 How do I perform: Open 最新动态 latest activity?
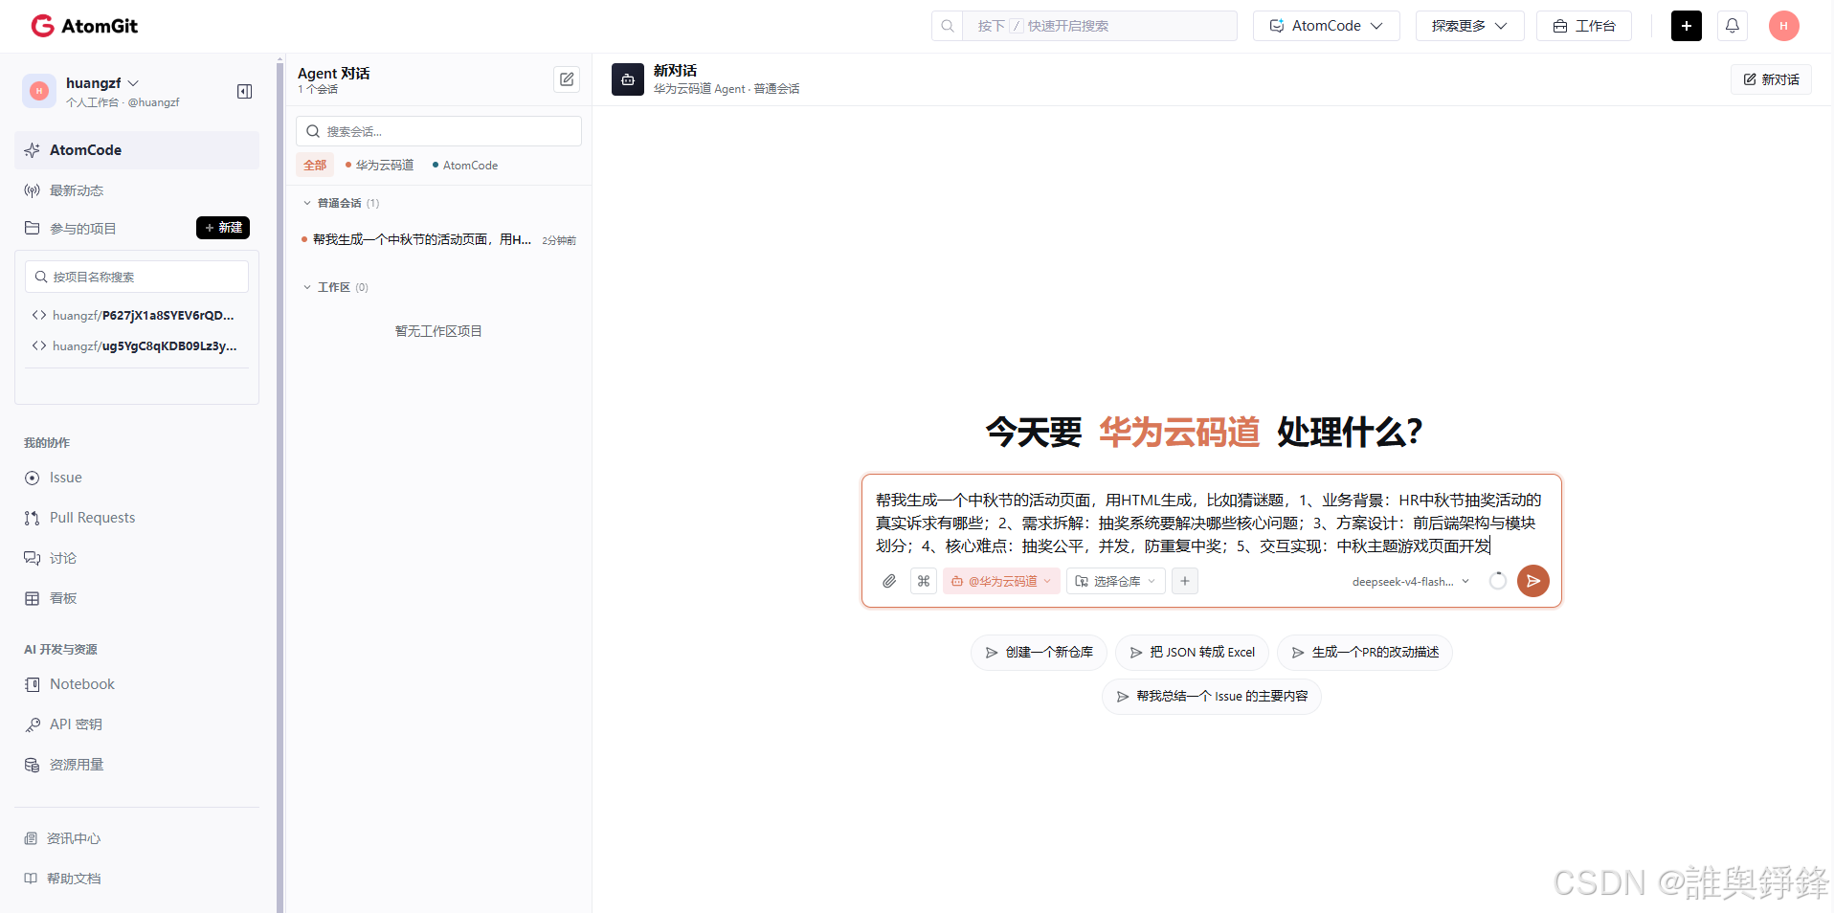tap(137, 190)
